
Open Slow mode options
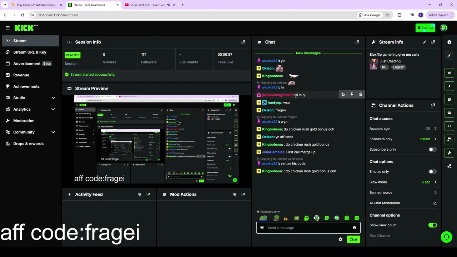click(x=403, y=182)
